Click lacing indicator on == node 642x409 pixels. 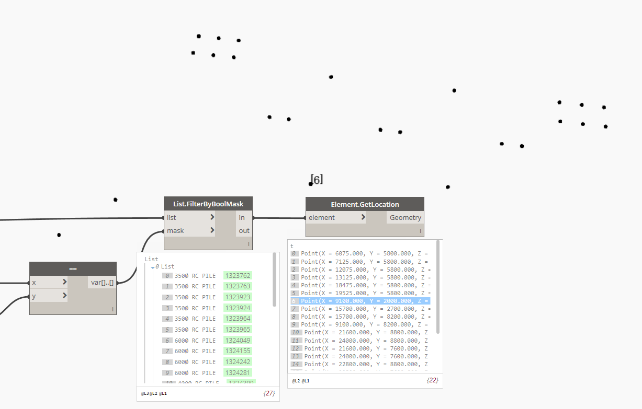(112, 309)
